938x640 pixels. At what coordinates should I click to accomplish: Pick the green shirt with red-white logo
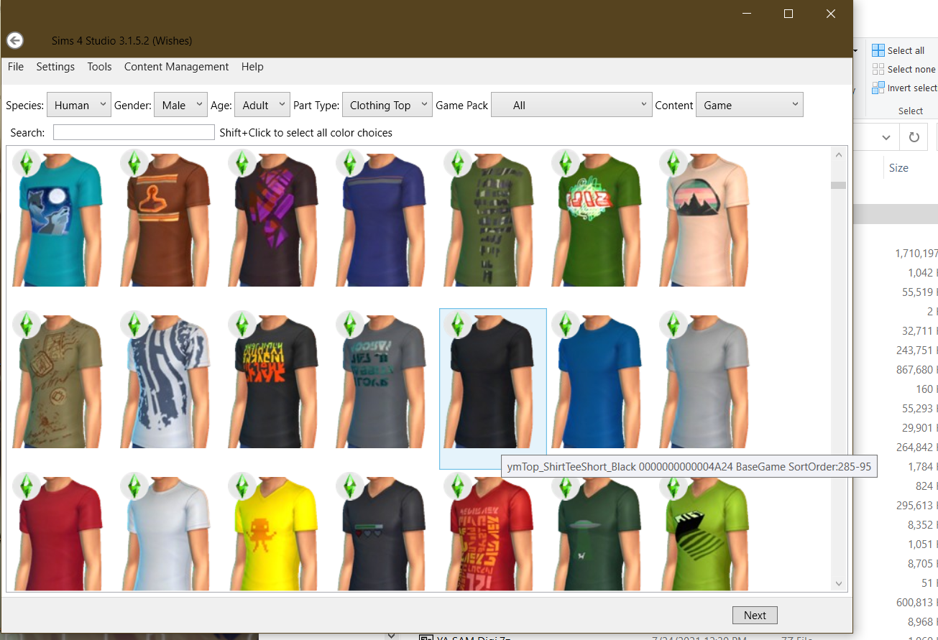click(x=597, y=218)
